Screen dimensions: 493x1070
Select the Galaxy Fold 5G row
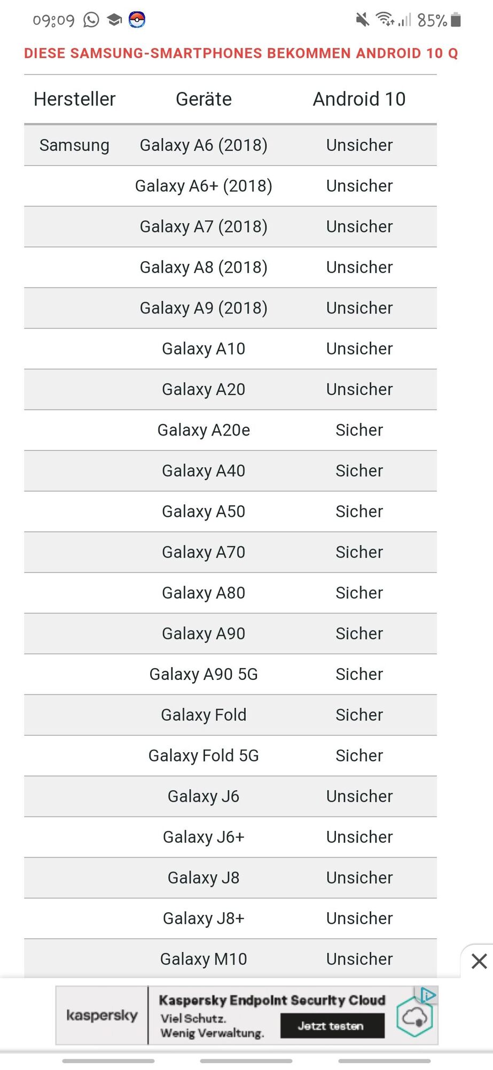pos(230,755)
